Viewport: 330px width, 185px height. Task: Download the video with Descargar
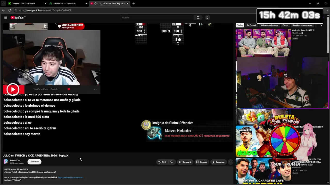click(x=218, y=162)
